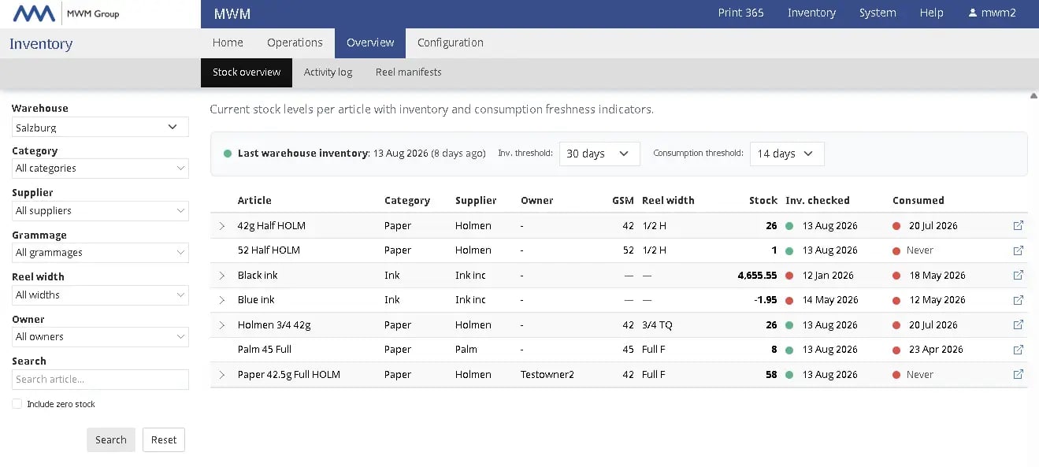Expand the Blue ink row
This screenshot has height=467, width=1039.
222,300
